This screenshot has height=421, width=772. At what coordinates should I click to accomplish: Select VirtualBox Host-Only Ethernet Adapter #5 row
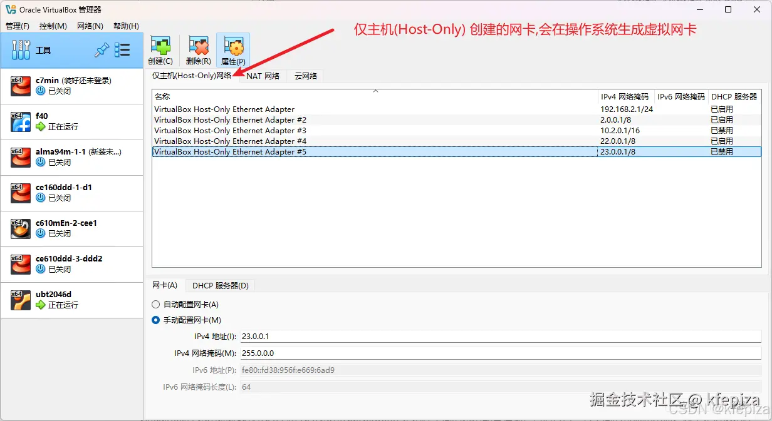click(x=456, y=151)
